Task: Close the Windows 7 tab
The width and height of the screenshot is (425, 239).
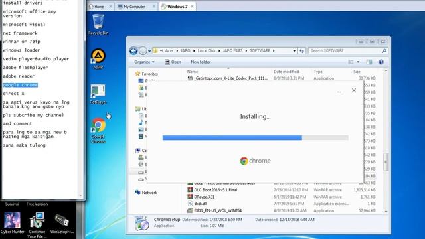Action: click(x=192, y=6)
